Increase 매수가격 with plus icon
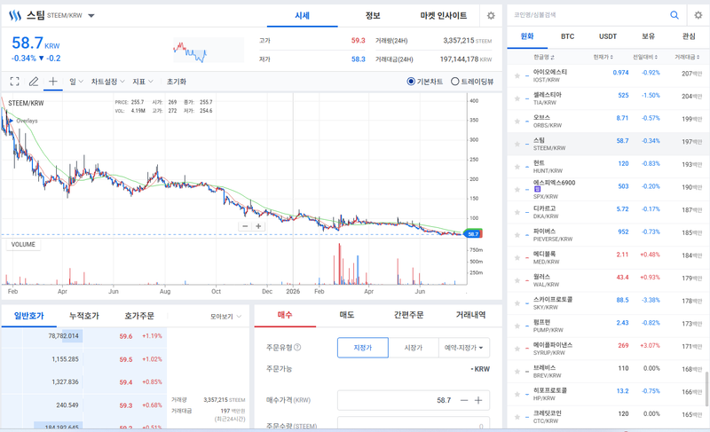The height and width of the screenshot is (432, 710). [x=478, y=400]
